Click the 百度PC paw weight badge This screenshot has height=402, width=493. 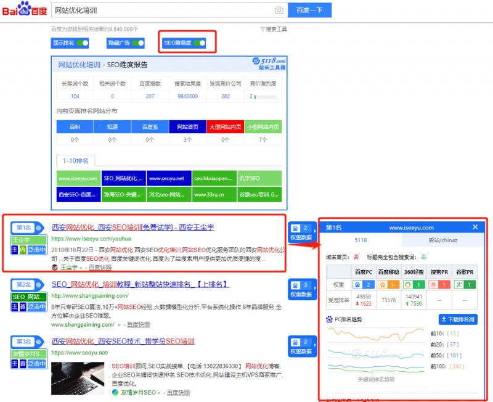tap(364, 285)
